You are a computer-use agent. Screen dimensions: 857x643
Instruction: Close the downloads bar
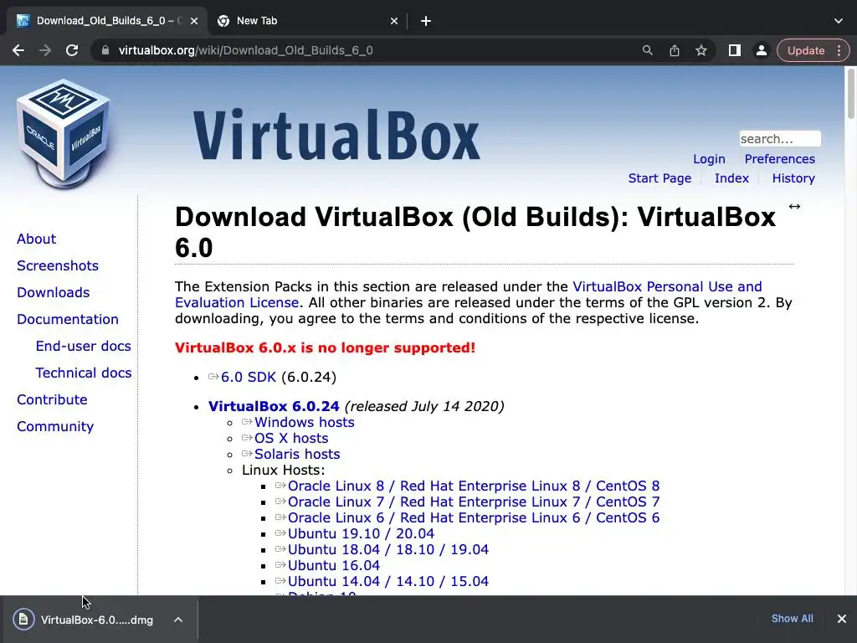click(x=842, y=619)
